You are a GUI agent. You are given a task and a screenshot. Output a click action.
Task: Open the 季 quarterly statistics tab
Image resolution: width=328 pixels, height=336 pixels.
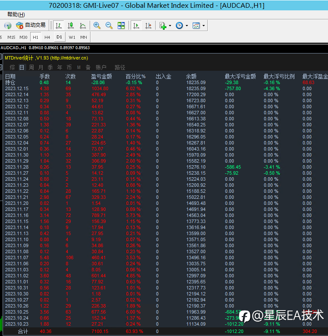click(50, 67)
